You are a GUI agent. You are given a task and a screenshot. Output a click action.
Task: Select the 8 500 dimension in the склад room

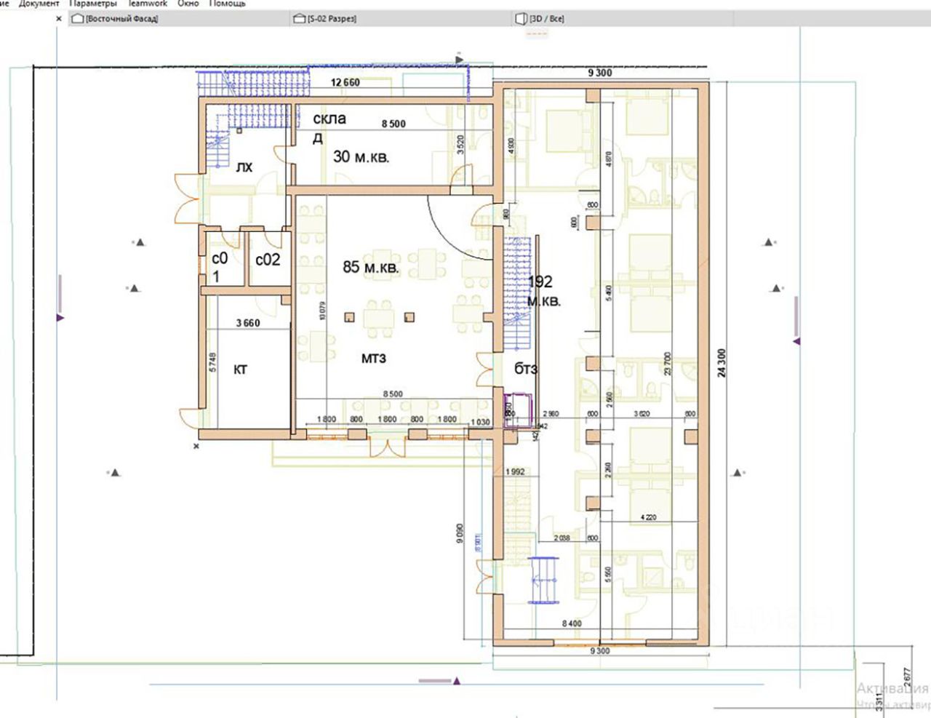point(393,124)
